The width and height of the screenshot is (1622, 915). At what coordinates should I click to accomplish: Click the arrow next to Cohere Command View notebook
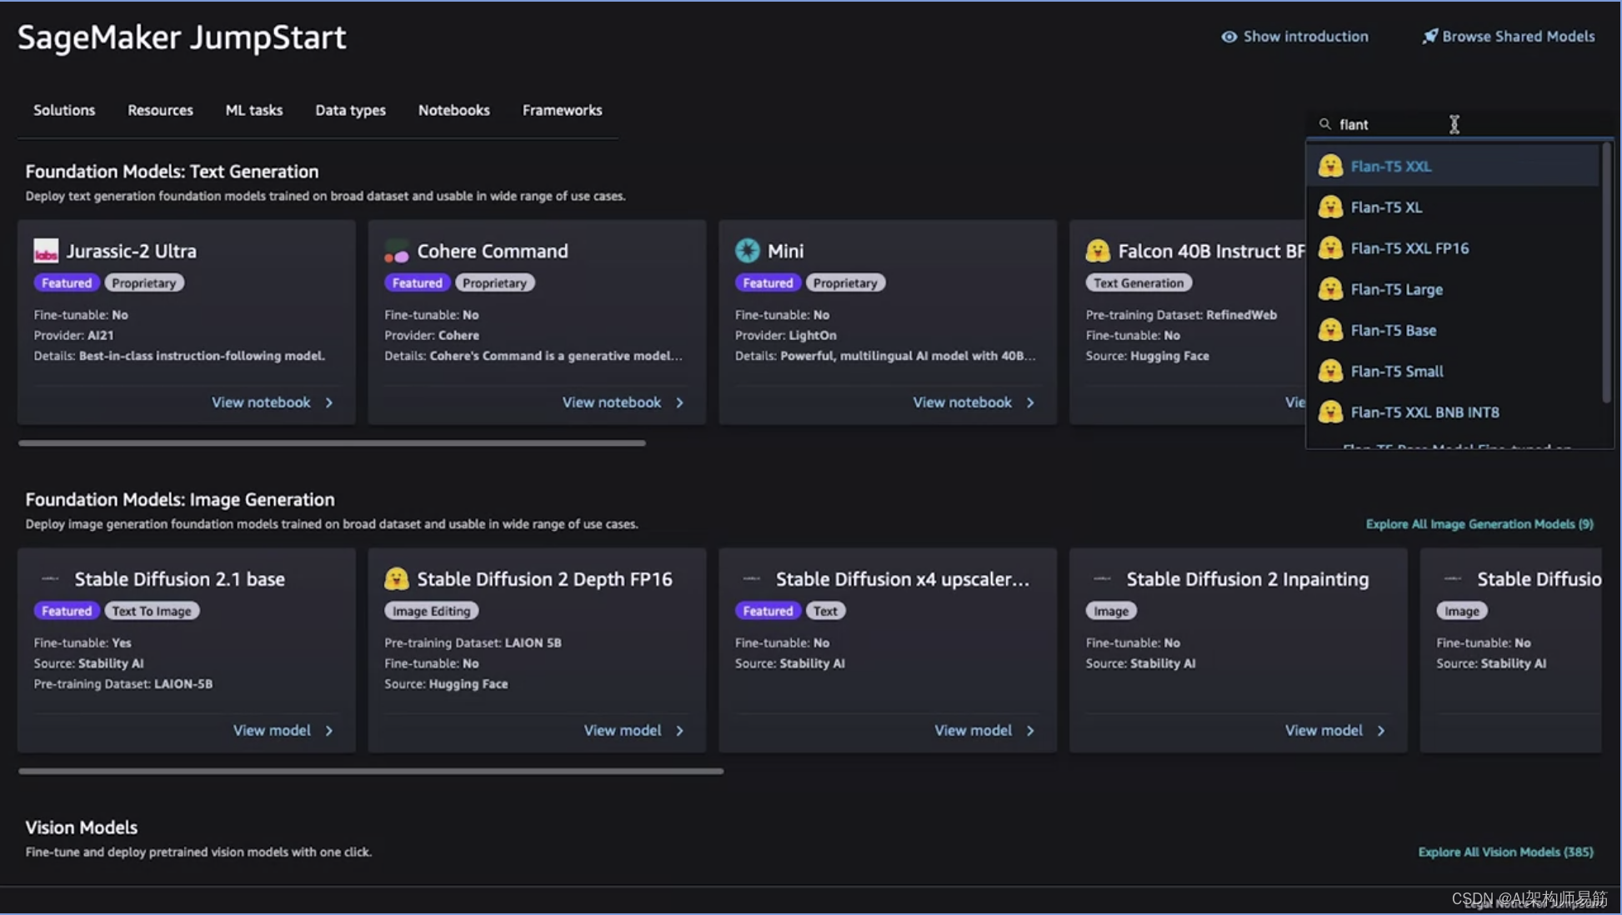pos(680,402)
